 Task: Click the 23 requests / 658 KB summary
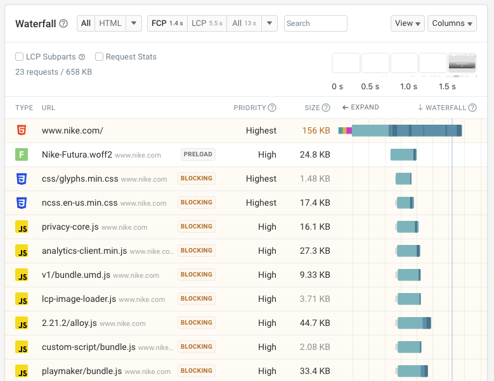click(53, 72)
